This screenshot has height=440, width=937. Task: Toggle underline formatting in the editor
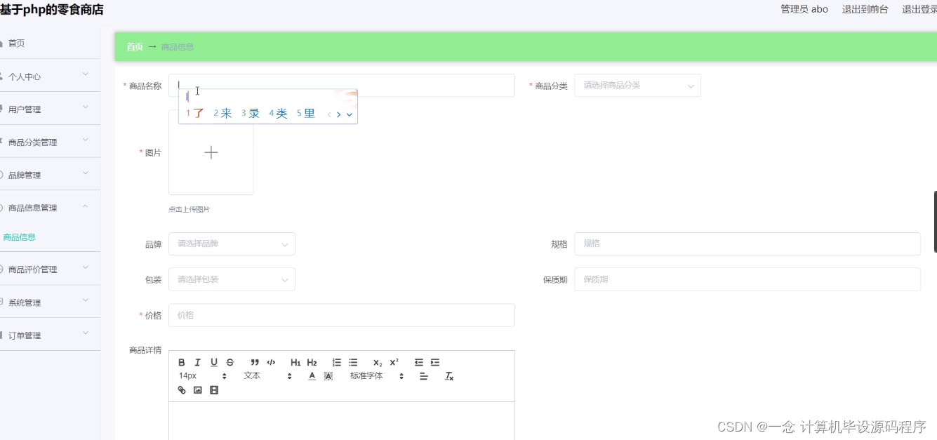(214, 362)
